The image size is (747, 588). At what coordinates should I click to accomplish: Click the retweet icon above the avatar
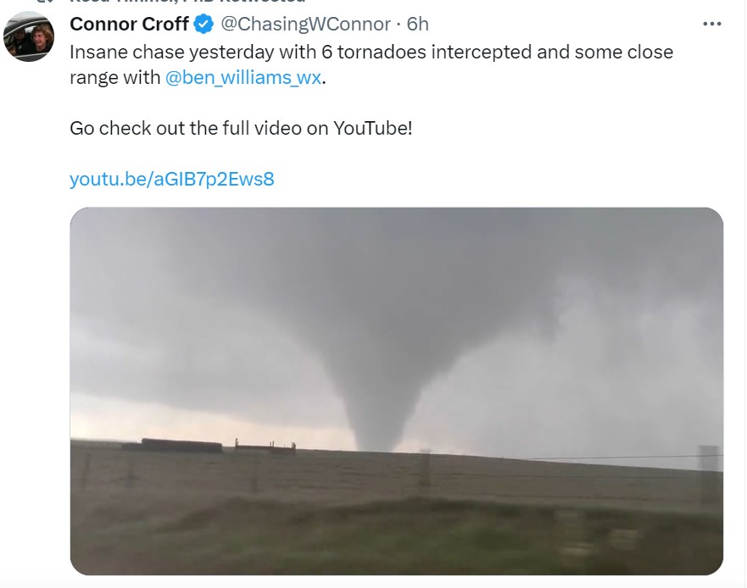point(47,2)
